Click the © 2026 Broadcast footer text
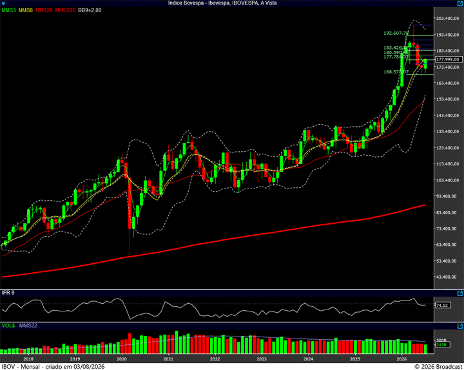Image resolution: width=464 pixels, height=370 pixels. pyautogui.click(x=438, y=367)
